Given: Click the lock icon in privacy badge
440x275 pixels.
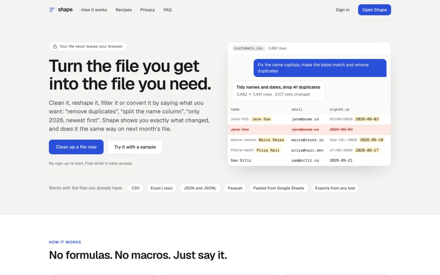Looking at the screenshot, I should pyautogui.click(x=55, y=47).
